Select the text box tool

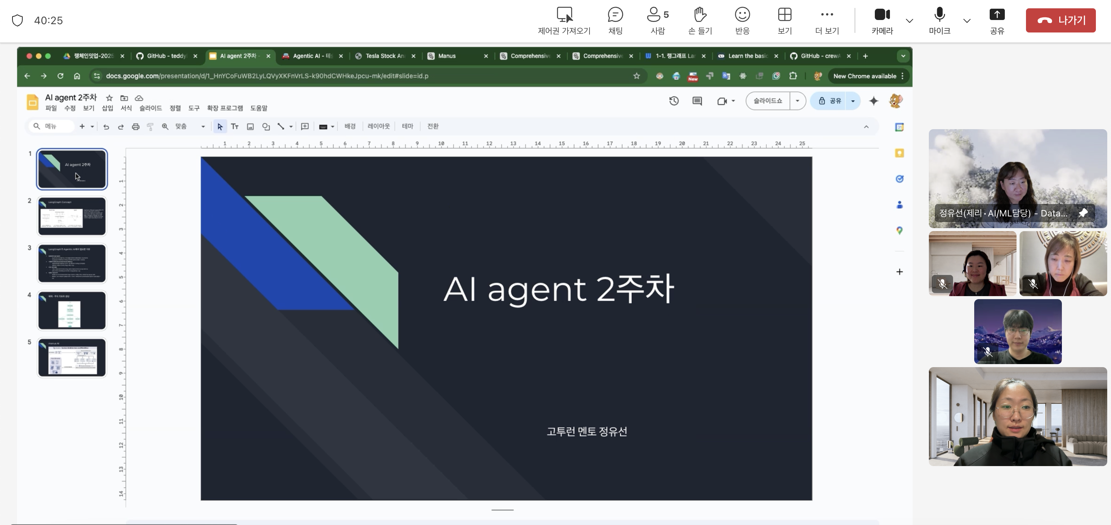click(235, 126)
